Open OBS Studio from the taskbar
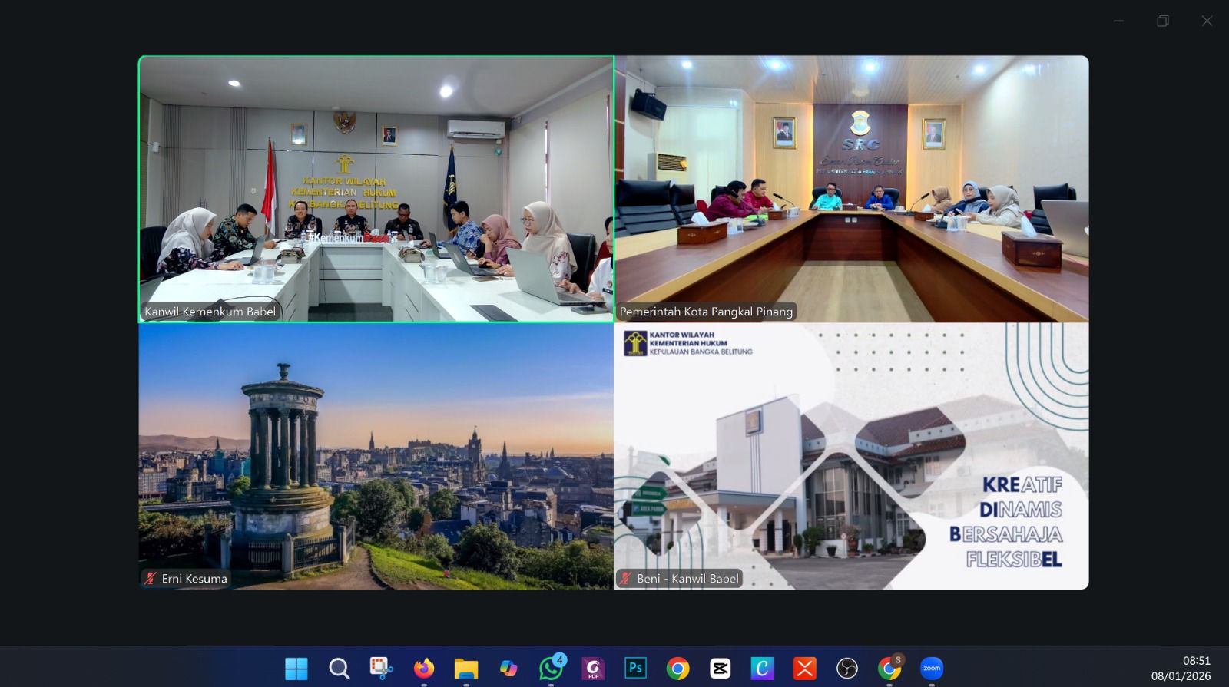Screen dimensions: 1229x687 (x=846, y=669)
